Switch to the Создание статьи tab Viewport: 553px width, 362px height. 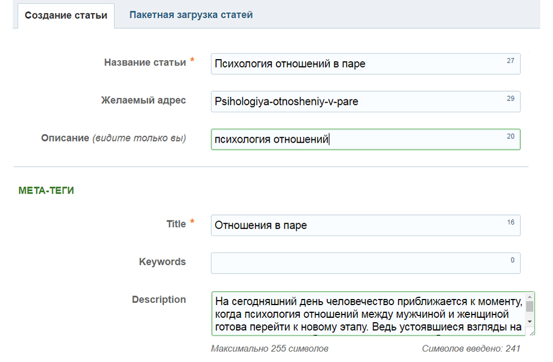tap(66, 15)
